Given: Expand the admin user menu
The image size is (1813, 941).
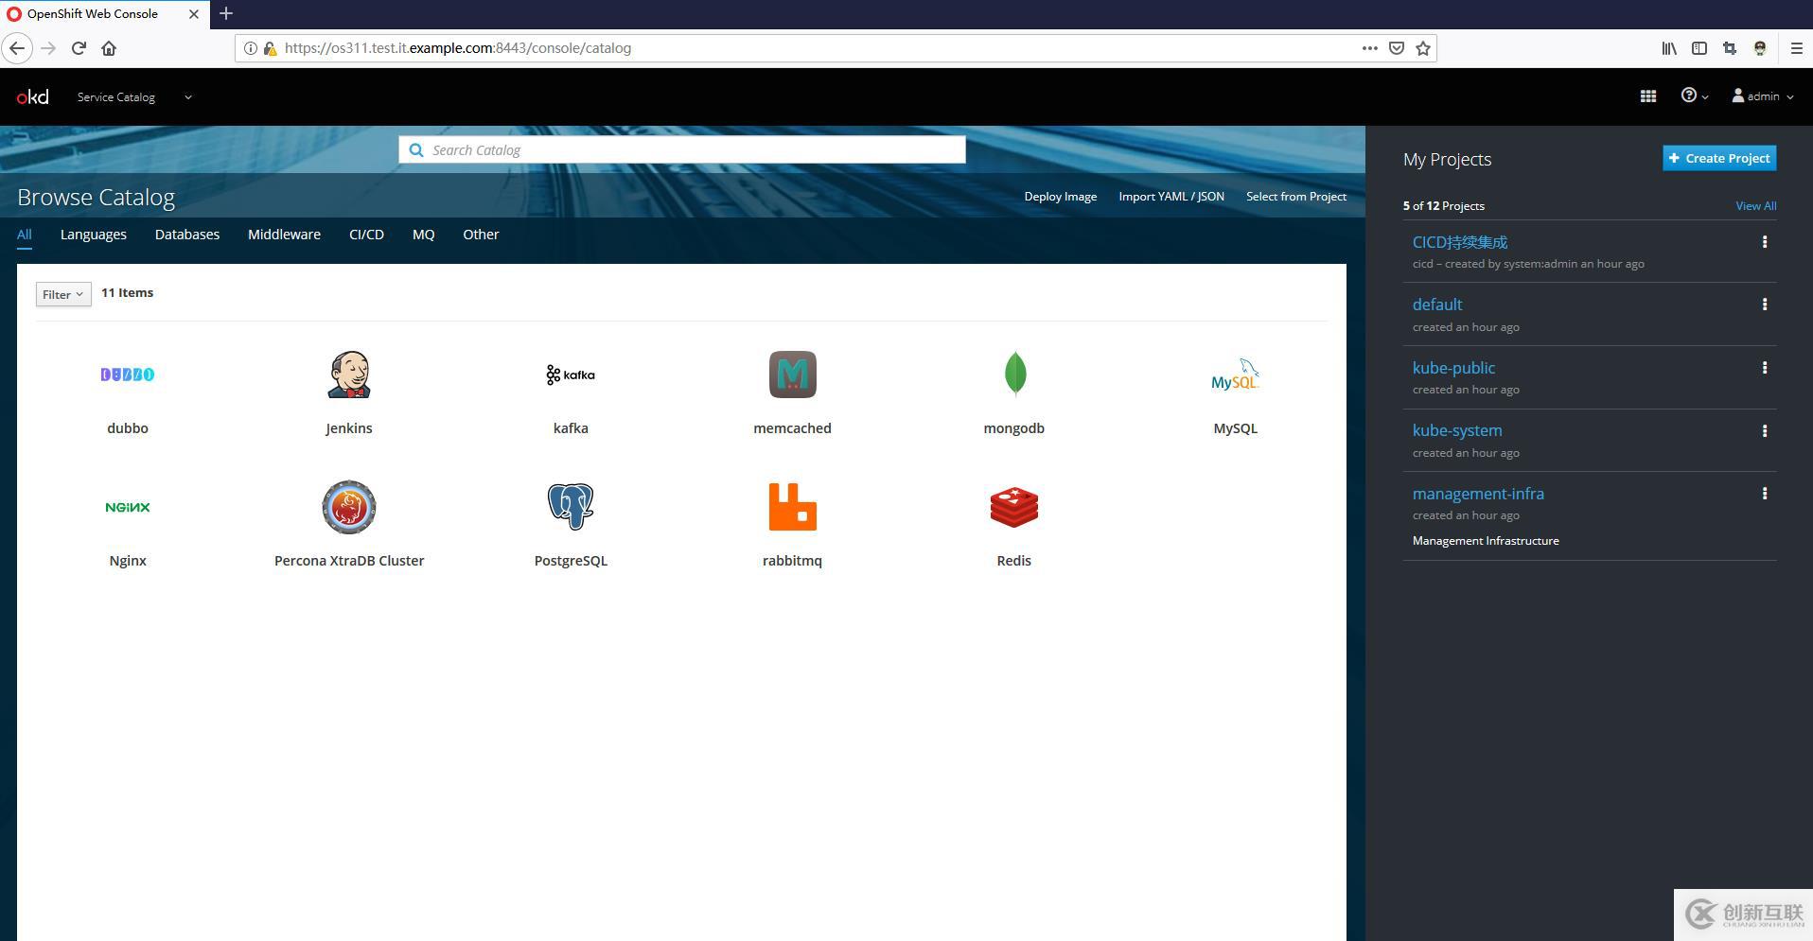Looking at the screenshot, I should (1763, 96).
